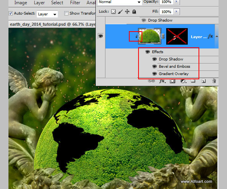This screenshot has width=227, height=189.
Task: Click the Opacity value field
Action: [x=166, y=2]
